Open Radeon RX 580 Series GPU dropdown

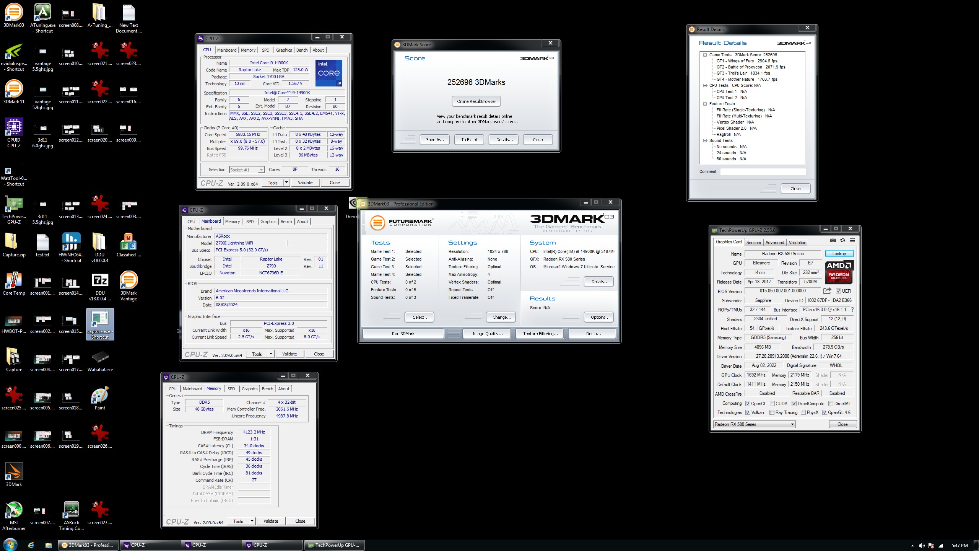pos(754,424)
